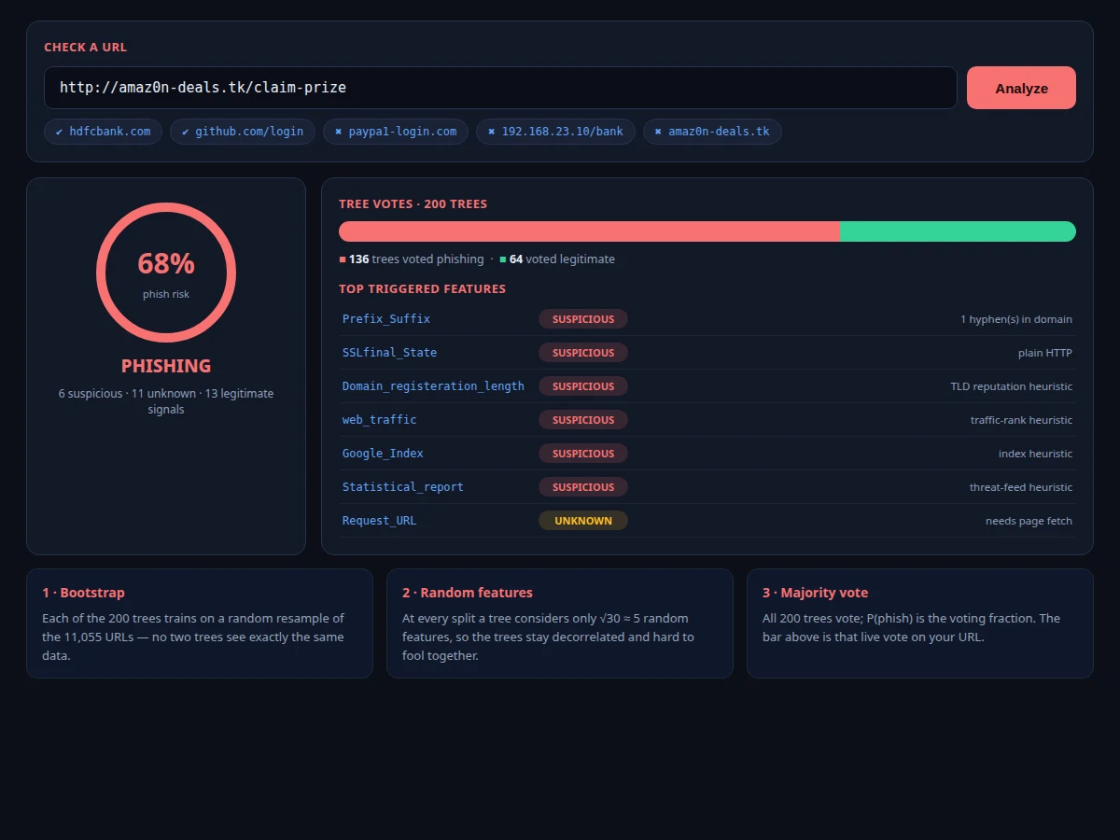Click the 'TOP TRIGGERED FEATURES' heading
The width and height of the screenshot is (1120, 840).
422,289
